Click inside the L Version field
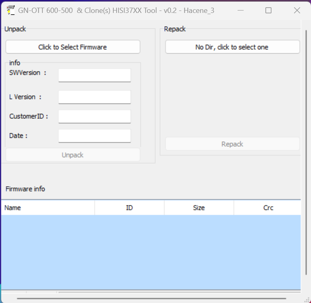 click(x=94, y=97)
